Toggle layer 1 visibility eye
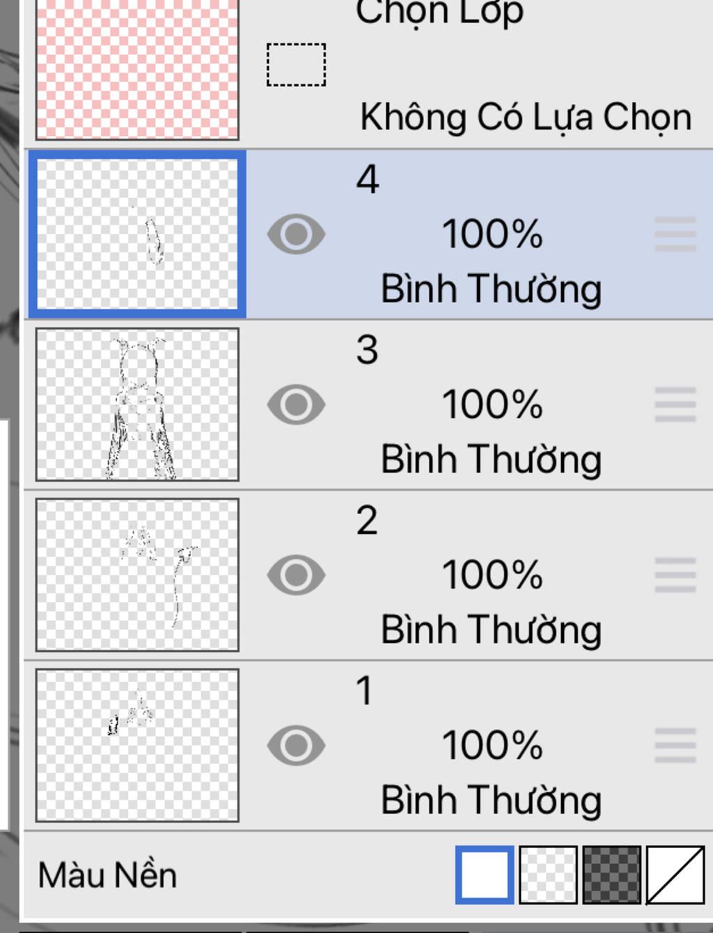This screenshot has height=933, width=713. click(x=296, y=746)
